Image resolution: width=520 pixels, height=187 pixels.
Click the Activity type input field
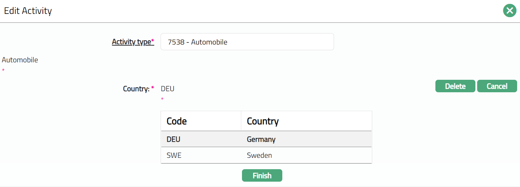click(x=247, y=42)
